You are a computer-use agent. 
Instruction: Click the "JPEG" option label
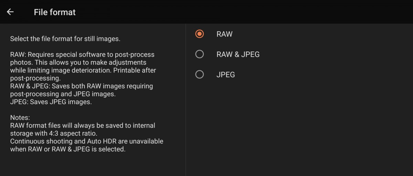click(225, 74)
